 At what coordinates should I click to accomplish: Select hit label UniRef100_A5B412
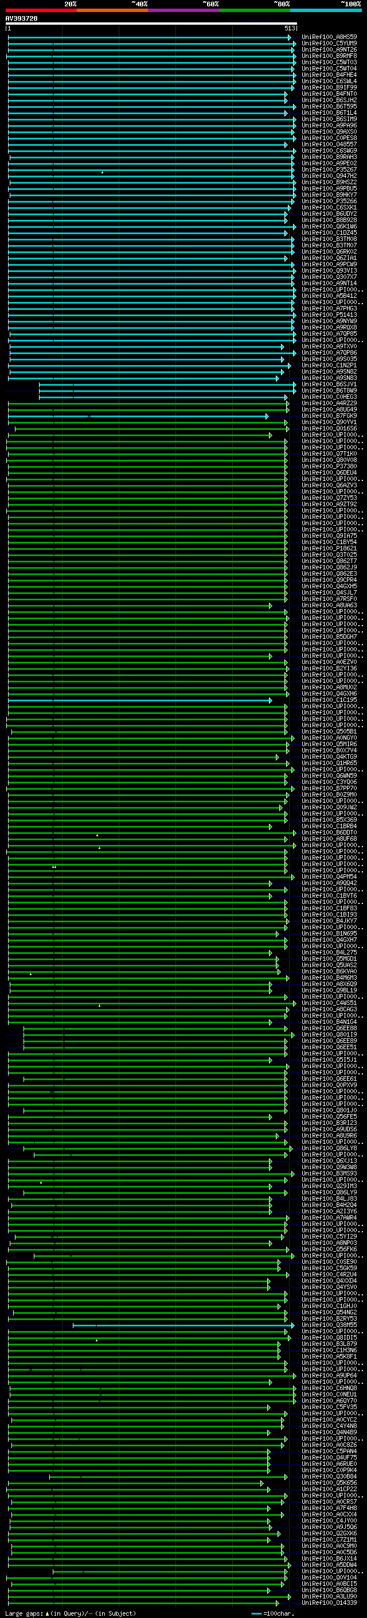tap(329, 296)
